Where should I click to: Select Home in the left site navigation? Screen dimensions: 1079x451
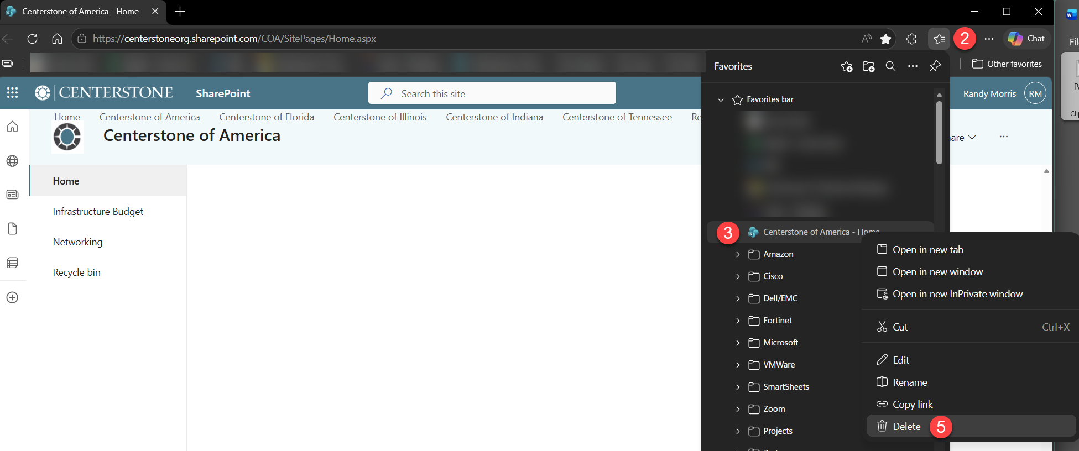[108, 181]
